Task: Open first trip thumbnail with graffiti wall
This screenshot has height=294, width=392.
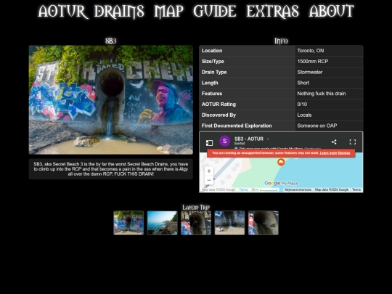Action: coord(128,223)
